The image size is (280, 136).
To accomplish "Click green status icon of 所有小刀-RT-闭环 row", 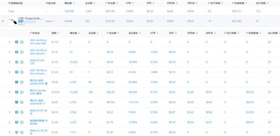I will (22, 112).
